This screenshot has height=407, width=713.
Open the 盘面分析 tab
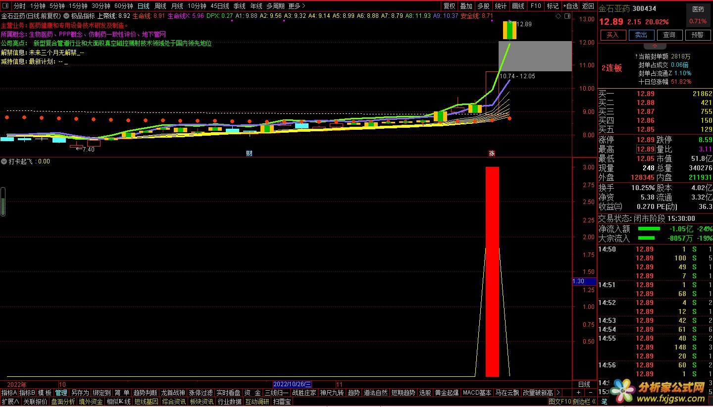[63, 402]
